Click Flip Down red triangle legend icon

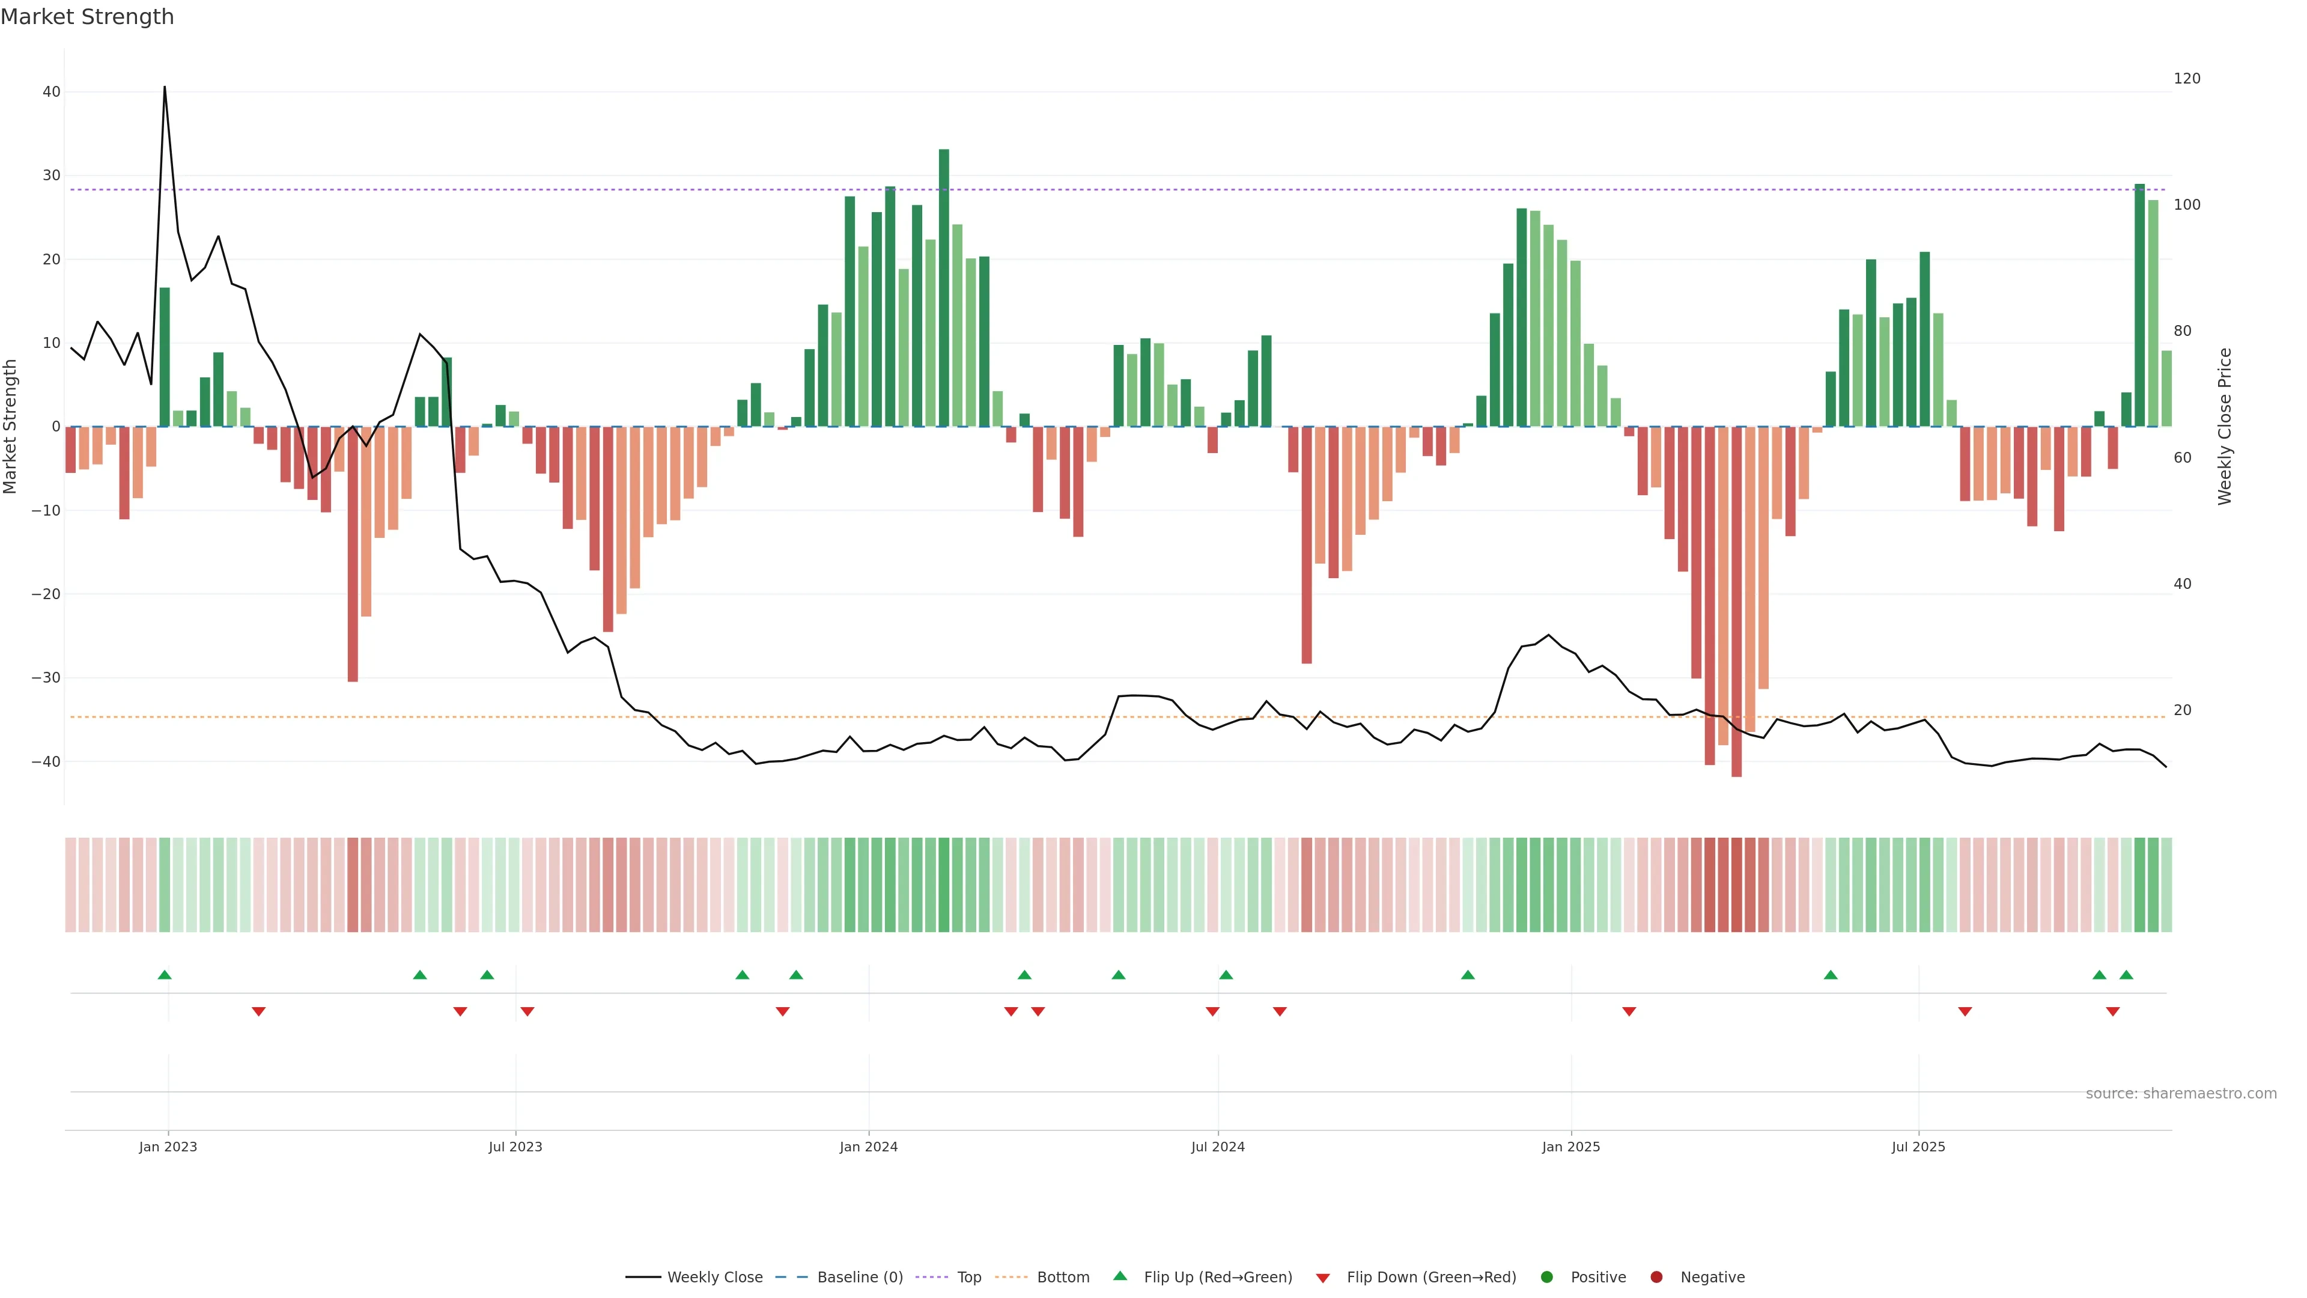click(1323, 1278)
